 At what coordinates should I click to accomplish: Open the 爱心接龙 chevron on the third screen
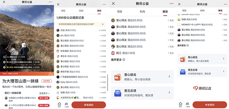click(x=169, y=76)
